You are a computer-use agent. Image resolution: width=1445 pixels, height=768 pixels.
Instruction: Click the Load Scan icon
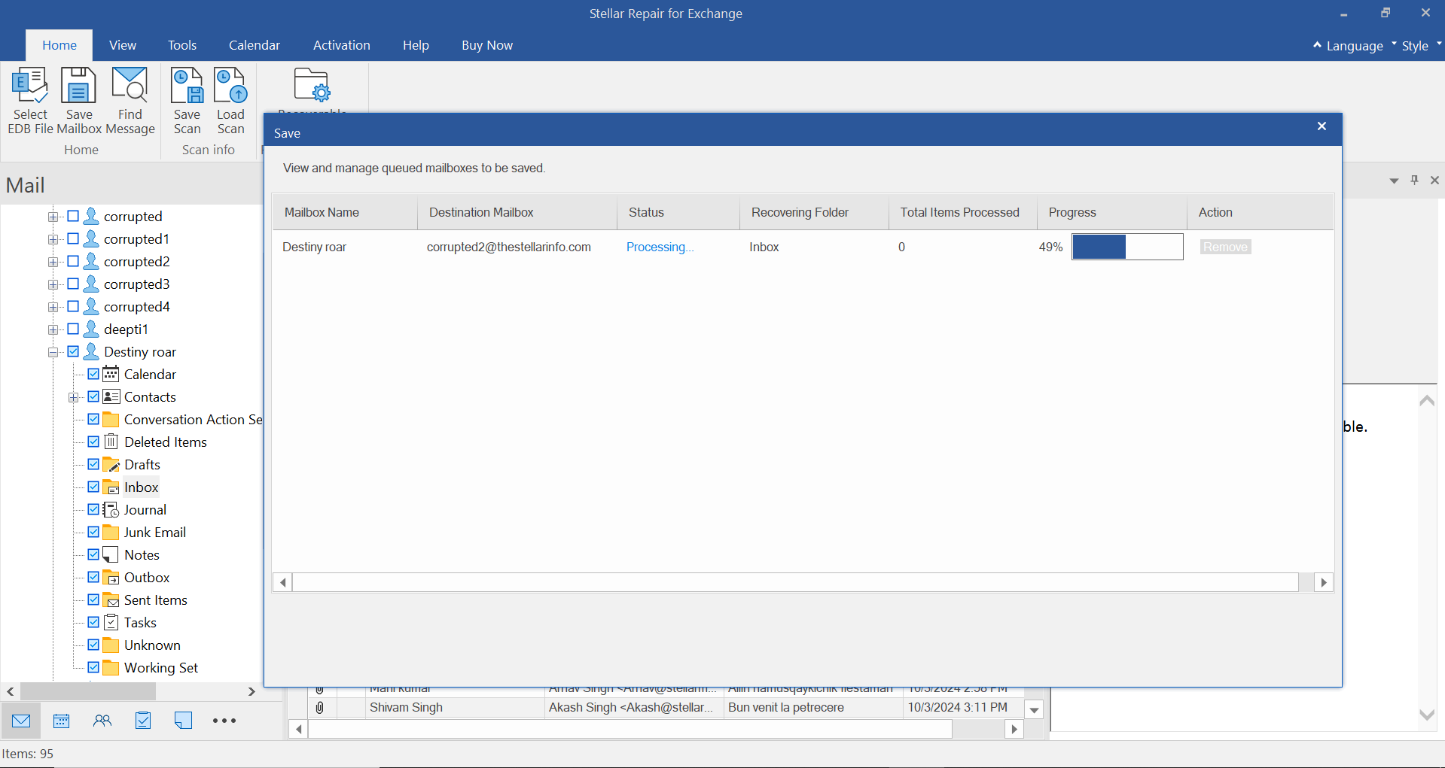click(x=230, y=86)
